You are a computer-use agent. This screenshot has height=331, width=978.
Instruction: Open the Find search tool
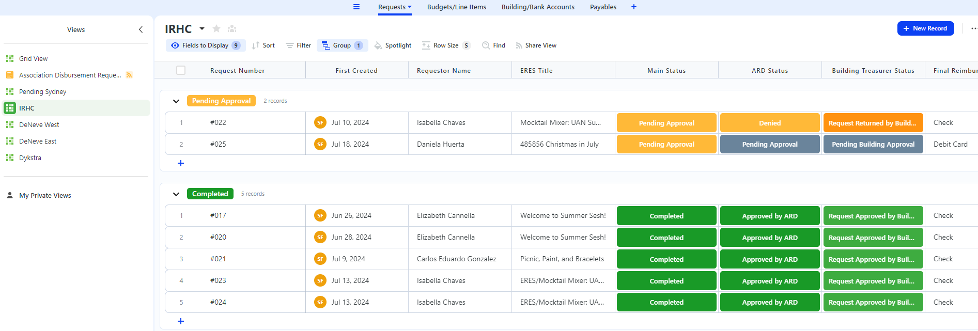[494, 45]
